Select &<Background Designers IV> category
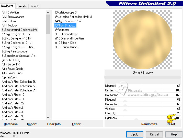The height and width of the screenshot is (138, 183). tap(19, 30)
